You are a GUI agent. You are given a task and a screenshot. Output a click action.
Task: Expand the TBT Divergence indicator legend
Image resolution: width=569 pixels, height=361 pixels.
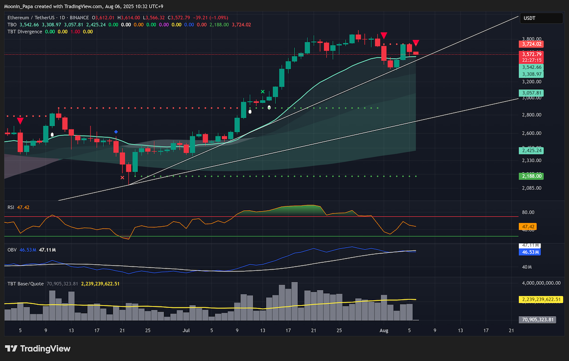pos(24,32)
